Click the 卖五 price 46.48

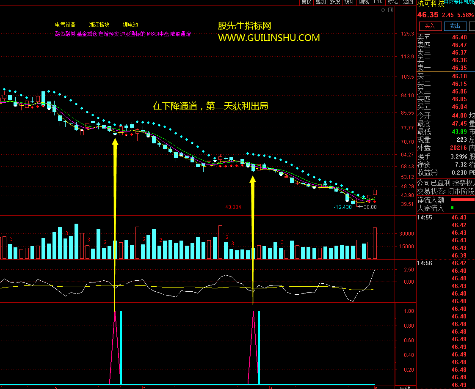click(x=459, y=38)
